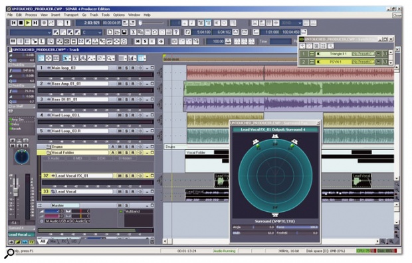Start playback with green Play button
Screen dimensions: 412x263
tap(28, 23)
